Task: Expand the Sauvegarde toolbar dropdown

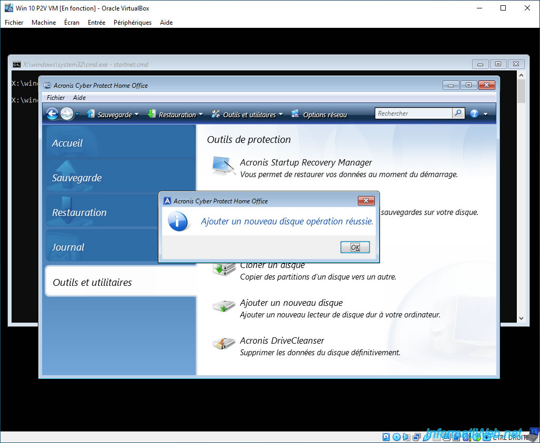Action: click(137, 114)
